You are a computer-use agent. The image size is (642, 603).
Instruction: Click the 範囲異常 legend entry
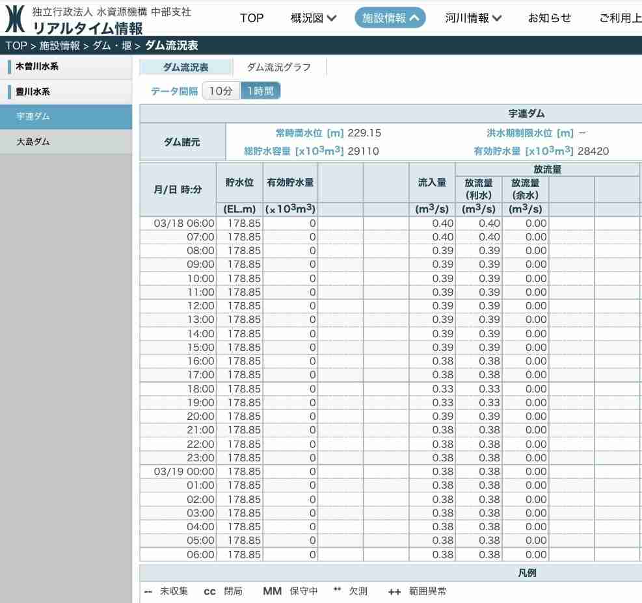click(427, 591)
